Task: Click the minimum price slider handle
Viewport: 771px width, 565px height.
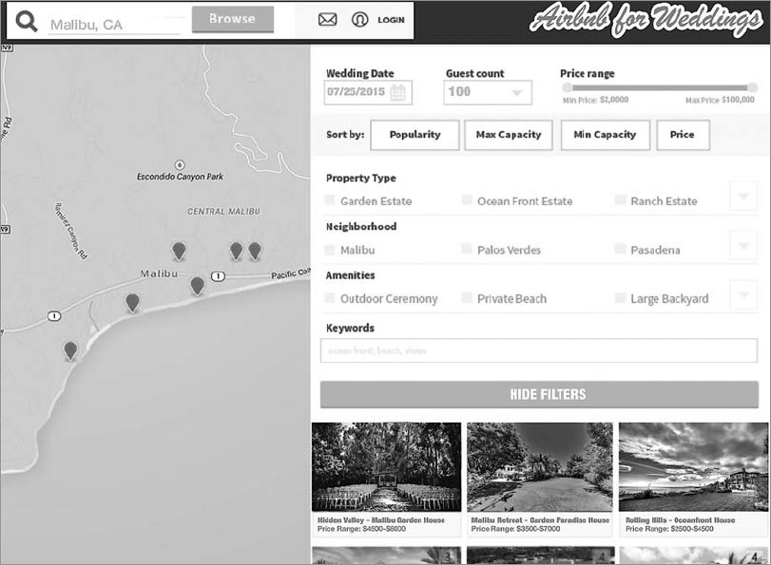Action: point(567,87)
